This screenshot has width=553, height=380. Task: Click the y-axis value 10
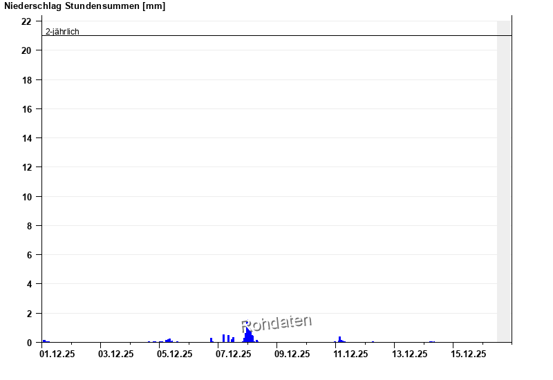(x=27, y=197)
